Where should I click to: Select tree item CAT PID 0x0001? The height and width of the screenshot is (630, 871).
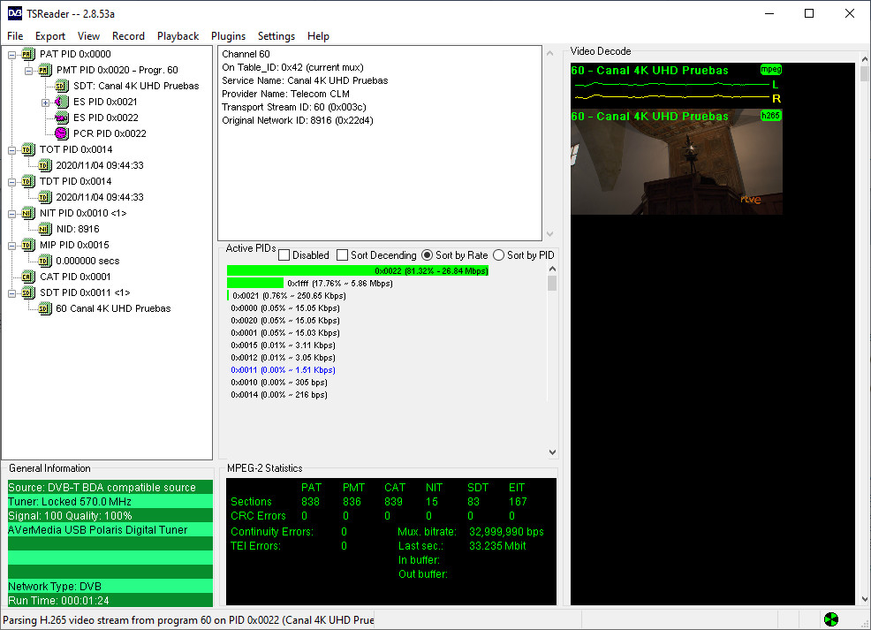(75, 277)
